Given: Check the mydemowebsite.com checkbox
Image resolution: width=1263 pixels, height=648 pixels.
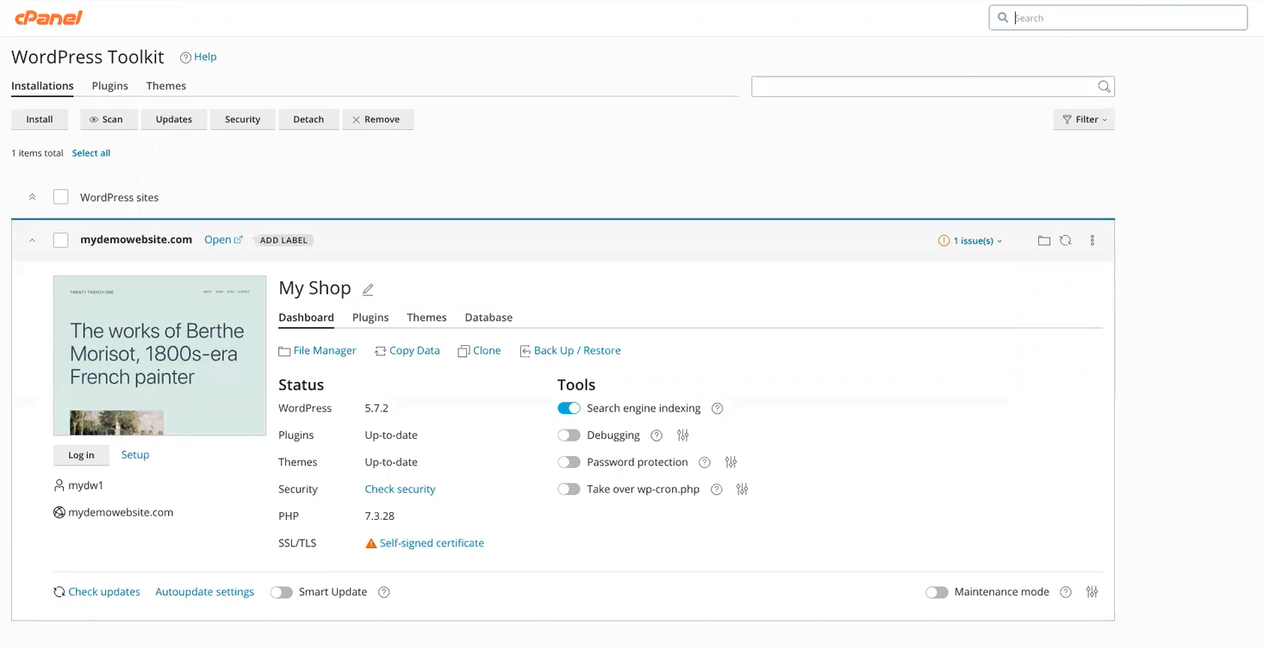Looking at the screenshot, I should (x=61, y=240).
